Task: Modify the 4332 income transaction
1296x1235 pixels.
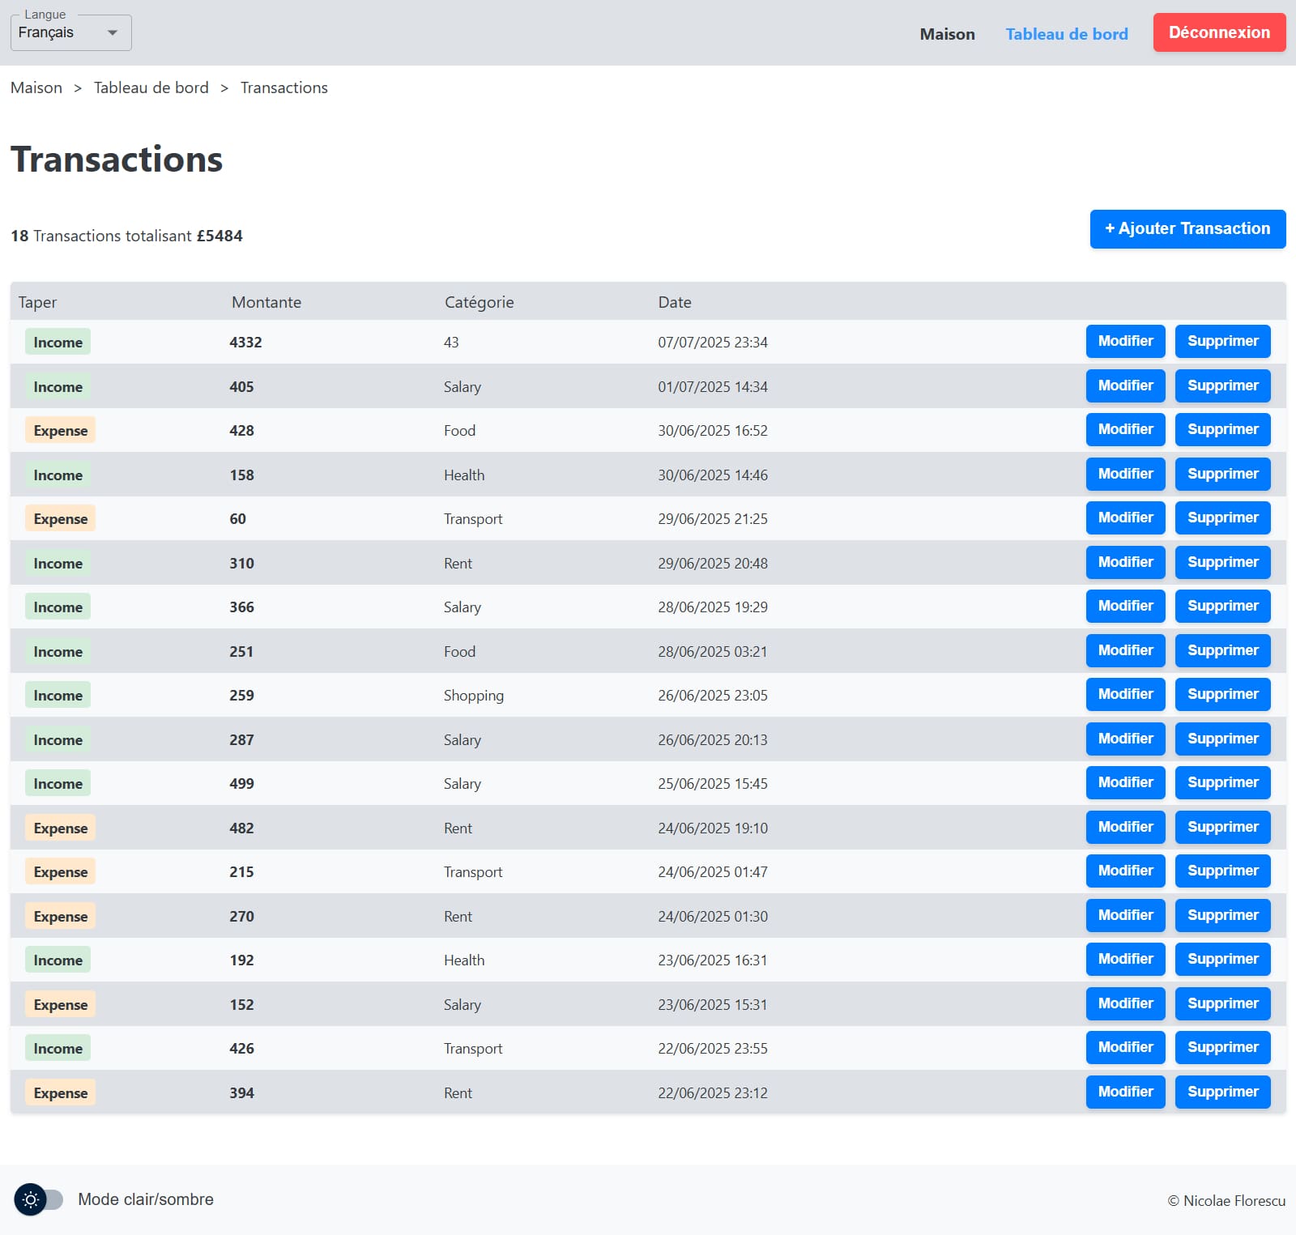Action: click(x=1125, y=342)
